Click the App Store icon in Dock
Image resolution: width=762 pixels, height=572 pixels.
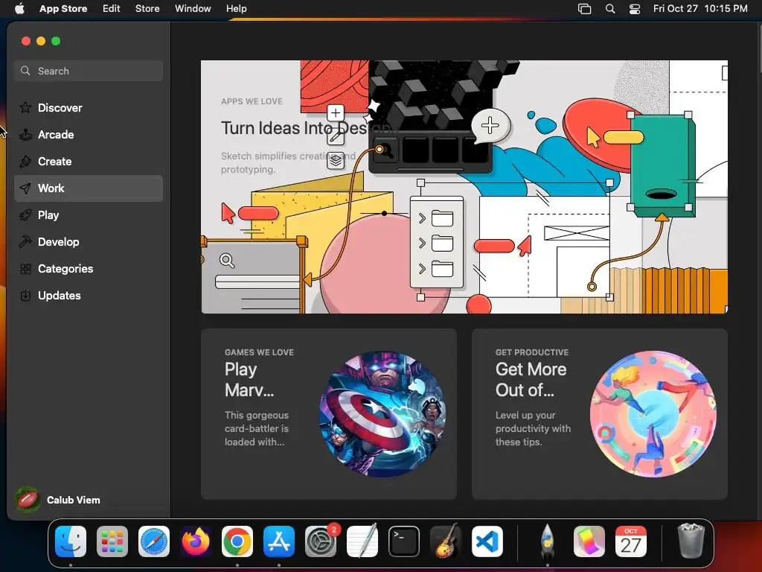pyautogui.click(x=279, y=541)
